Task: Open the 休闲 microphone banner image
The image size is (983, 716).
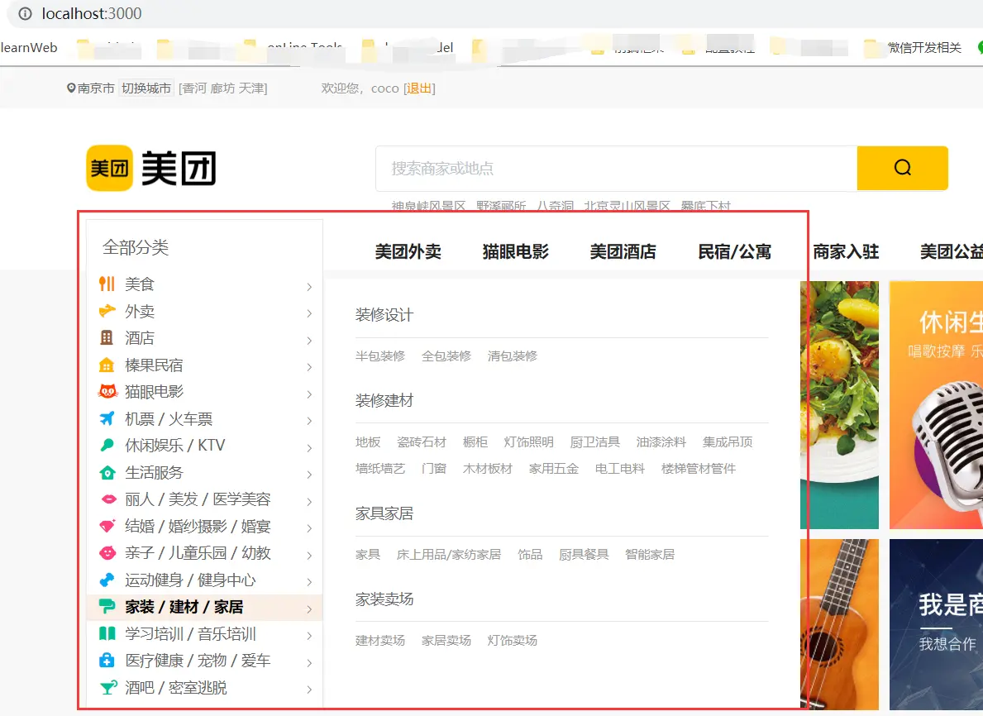Action: pyautogui.click(x=936, y=405)
